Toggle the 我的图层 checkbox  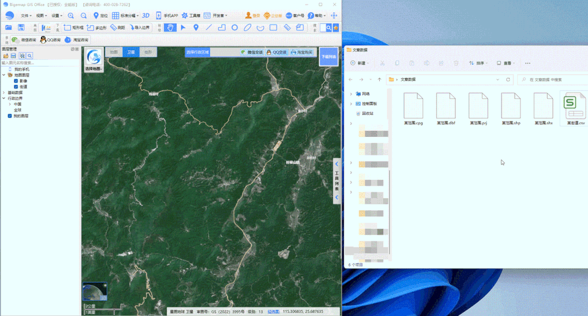click(10, 116)
